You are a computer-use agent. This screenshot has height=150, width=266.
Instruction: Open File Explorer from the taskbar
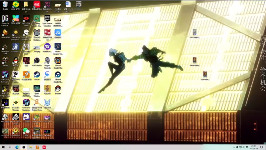[x=31, y=147]
